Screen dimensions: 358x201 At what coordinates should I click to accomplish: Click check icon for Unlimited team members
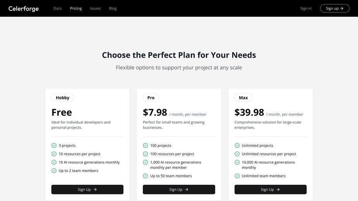(x=237, y=176)
